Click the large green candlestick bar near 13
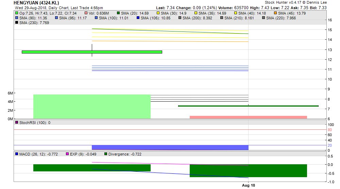This screenshot has height=189, width=340. click(x=92, y=52)
